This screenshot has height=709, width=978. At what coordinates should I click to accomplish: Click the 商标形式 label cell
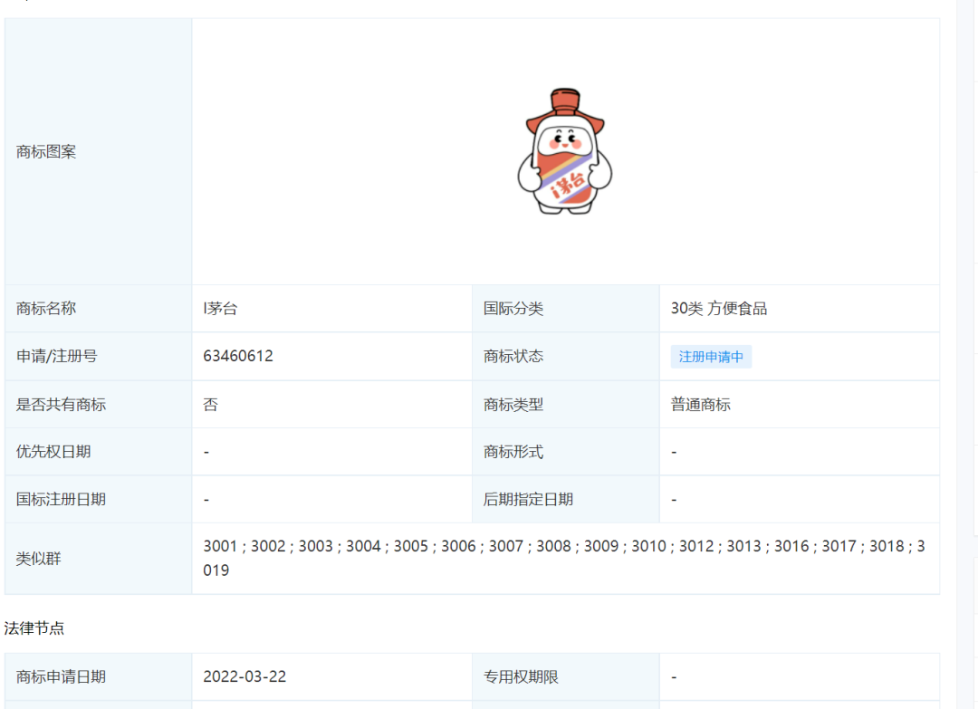point(566,452)
